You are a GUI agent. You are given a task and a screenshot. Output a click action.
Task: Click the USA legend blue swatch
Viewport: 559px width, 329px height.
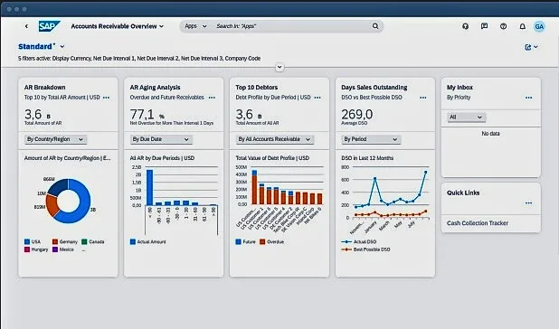point(27,241)
